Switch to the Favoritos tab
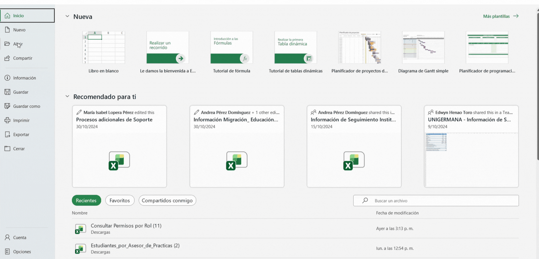The width and height of the screenshot is (539, 259). click(120, 200)
